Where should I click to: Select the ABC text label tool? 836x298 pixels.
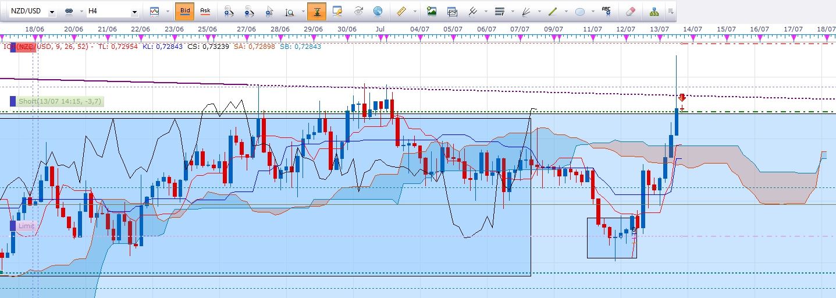607,11
